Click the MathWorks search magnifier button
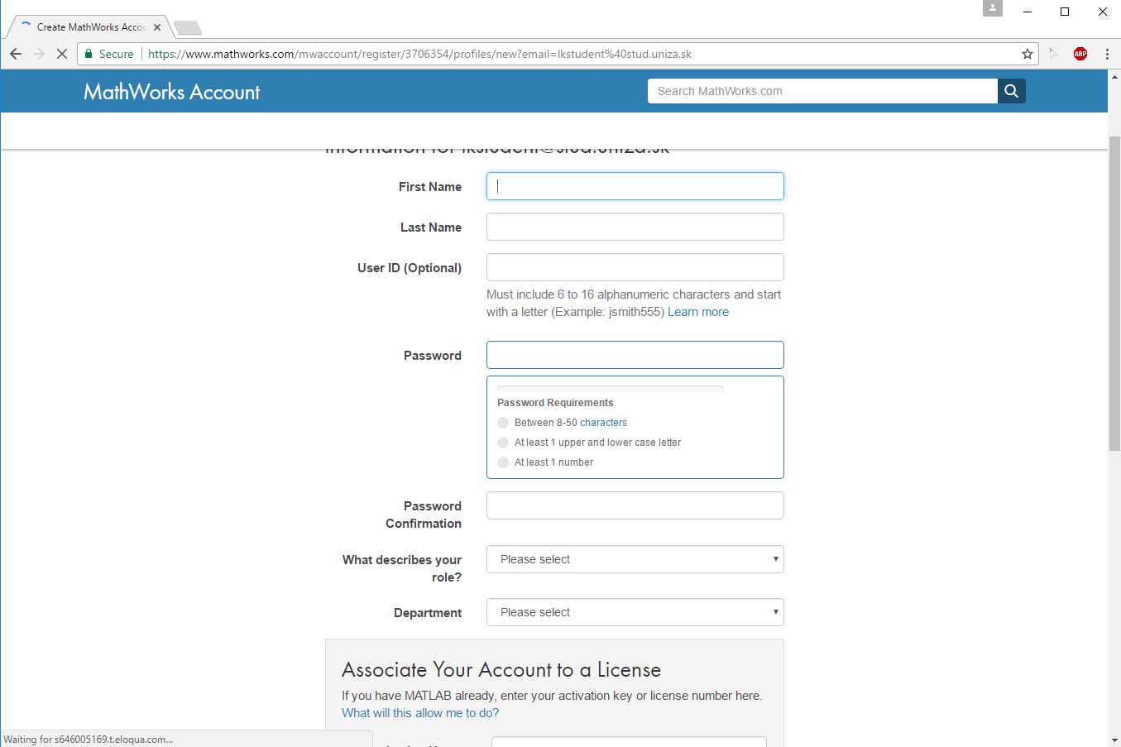The height and width of the screenshot is (747, 1121). (x=1011, y=91)
